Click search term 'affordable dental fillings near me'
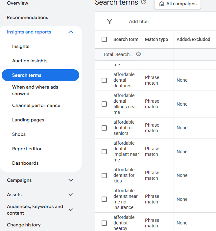The width and height of the screenshot is (216, 231). click(125, 104)
